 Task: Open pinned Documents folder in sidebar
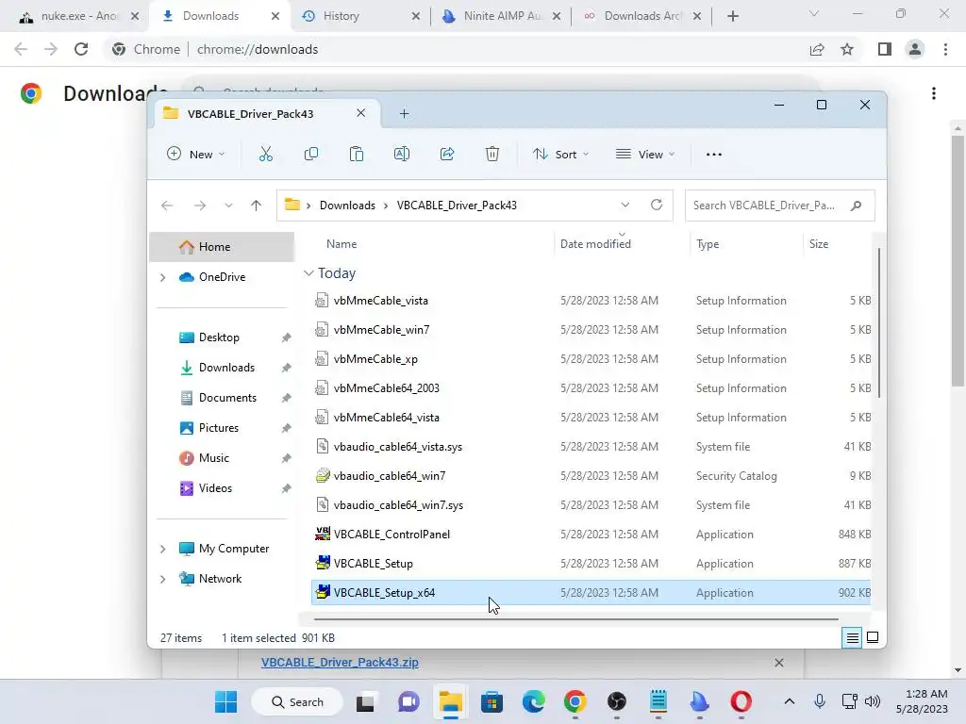tap(227, 398)
